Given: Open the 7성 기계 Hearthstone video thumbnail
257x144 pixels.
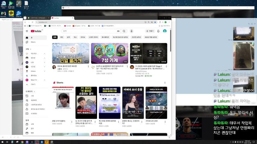Looking at the screenshot, I should click(109, 53).
